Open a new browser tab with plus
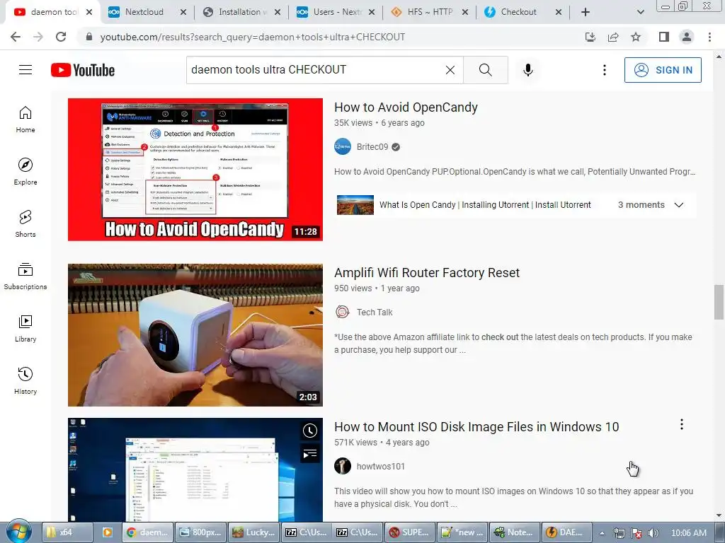Image resolution: width=725 pixels, height=543 pixels. 586,12
